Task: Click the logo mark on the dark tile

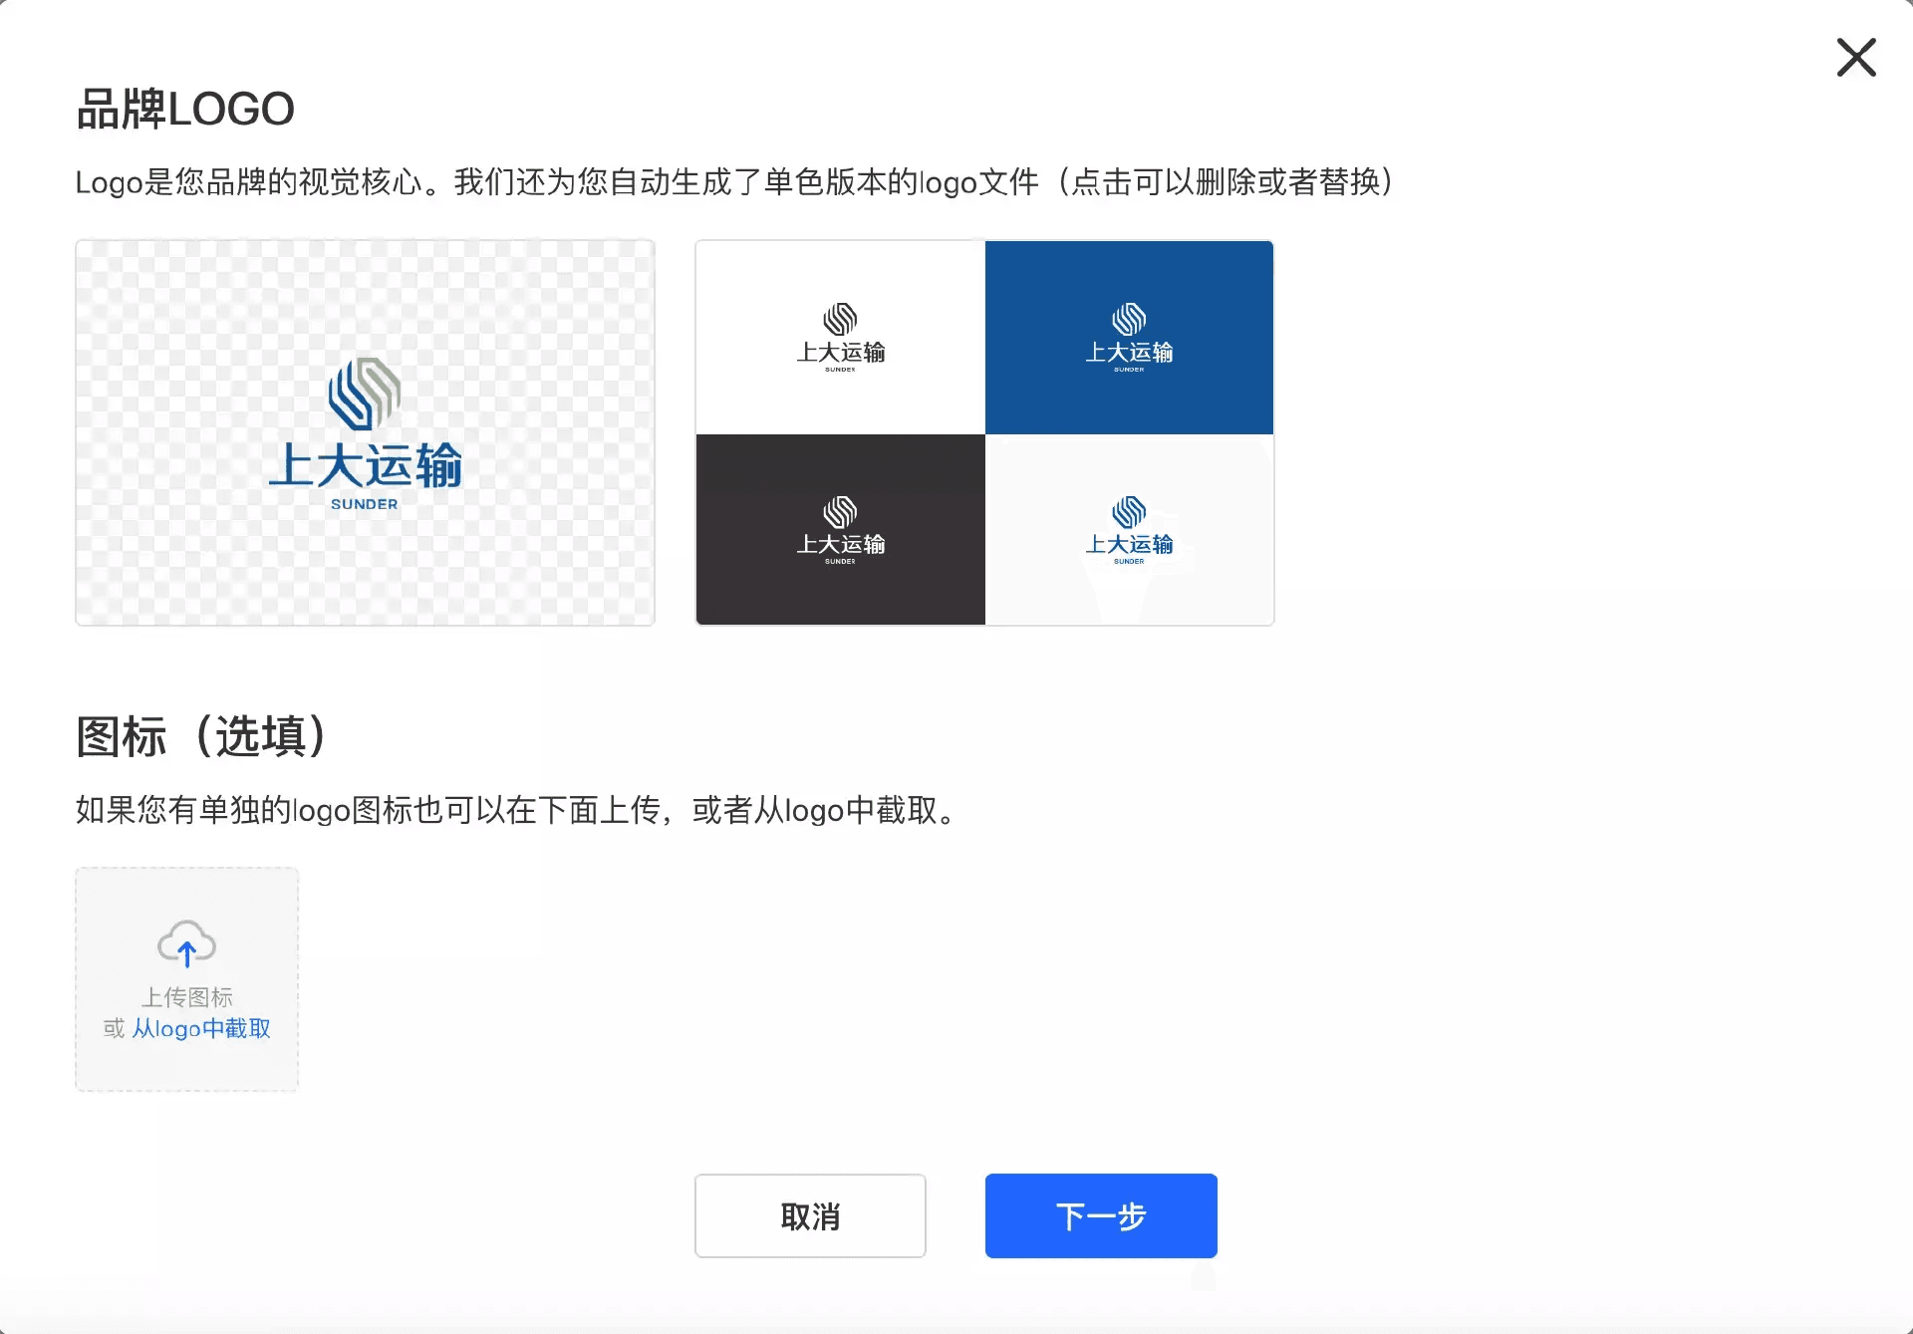Action: (x=840, y=512)
